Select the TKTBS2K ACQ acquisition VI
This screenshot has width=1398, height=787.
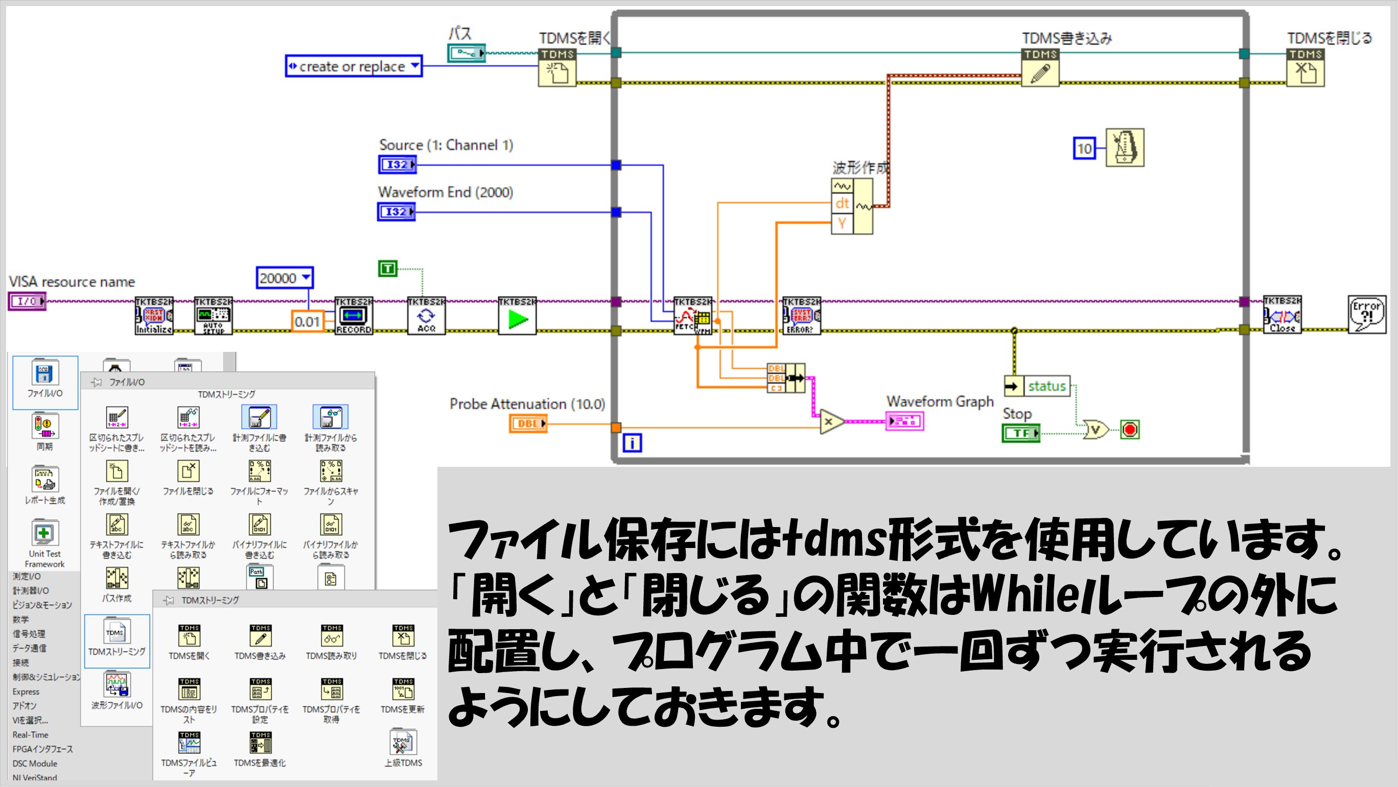tap(427, 316)
